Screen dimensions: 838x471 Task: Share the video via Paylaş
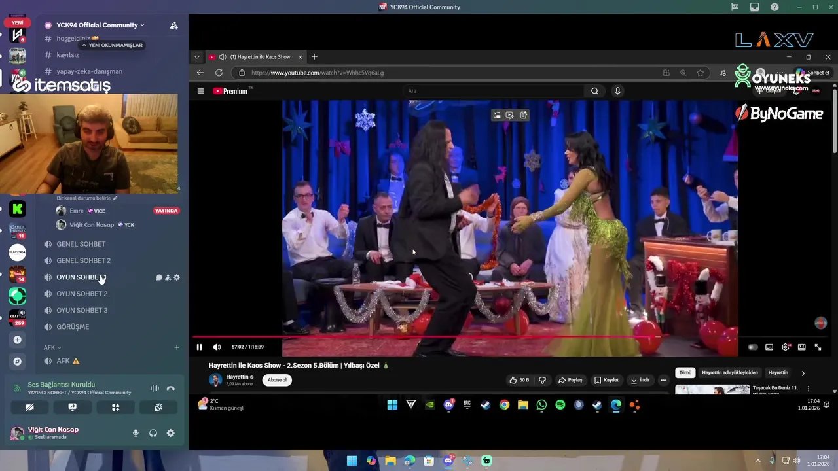570,380
